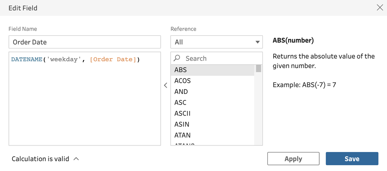The height and width of the screenshot is (171, 387).
Task: Select ACOS function from list
Action: 183,81
